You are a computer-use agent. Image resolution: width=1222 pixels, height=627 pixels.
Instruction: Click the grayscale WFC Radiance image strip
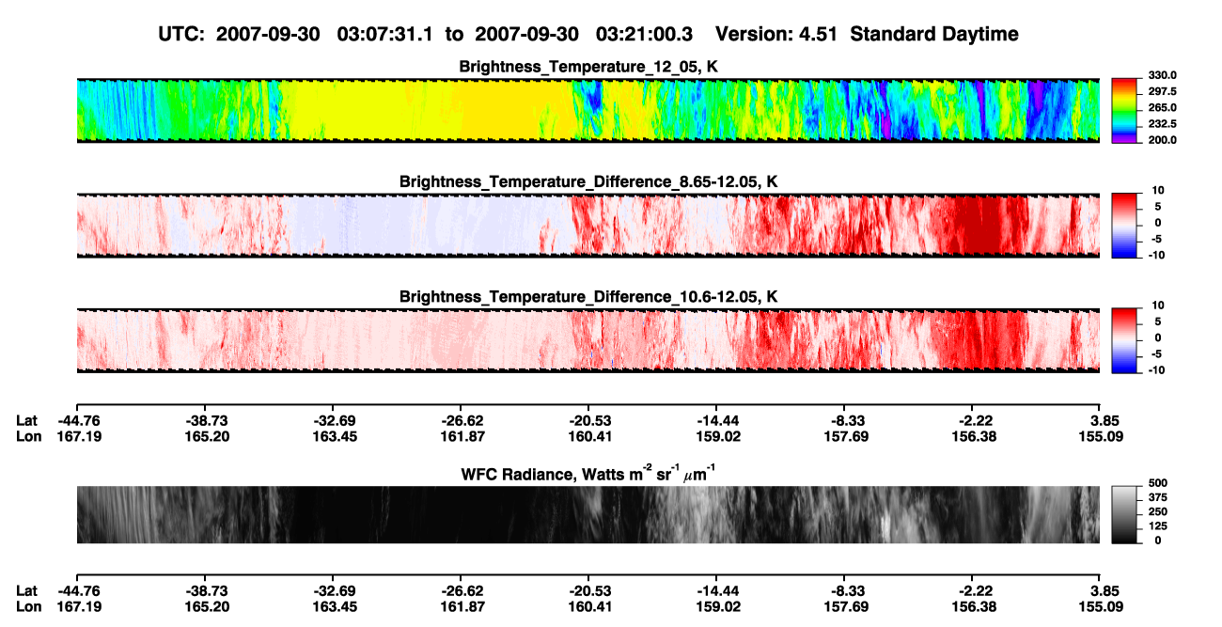(587, 515)
